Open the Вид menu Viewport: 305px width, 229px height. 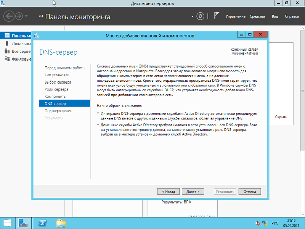click(275, 16)
